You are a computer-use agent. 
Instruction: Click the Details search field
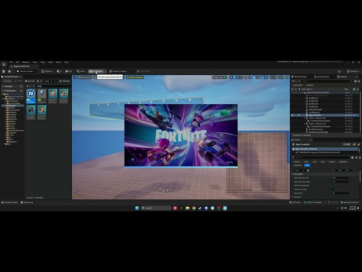pos(322,158)
